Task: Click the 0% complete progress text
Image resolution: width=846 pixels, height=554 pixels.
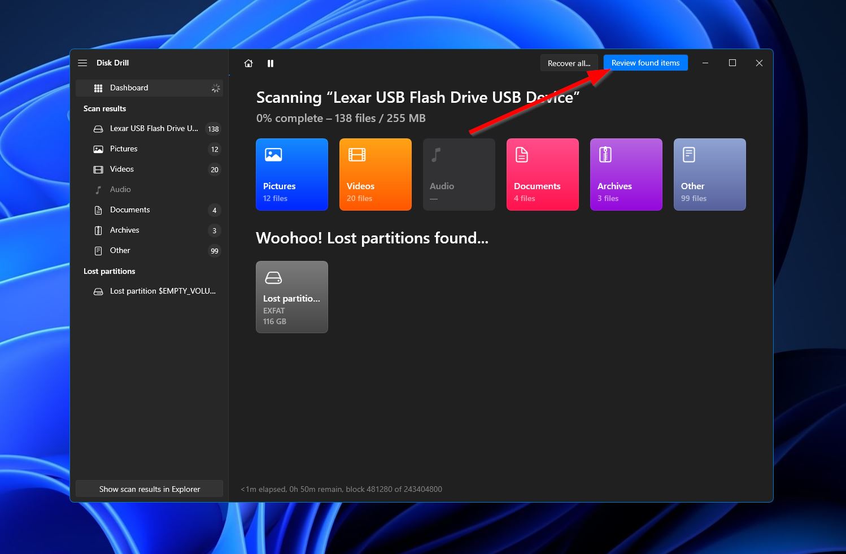Action: [x=341, y=118]
